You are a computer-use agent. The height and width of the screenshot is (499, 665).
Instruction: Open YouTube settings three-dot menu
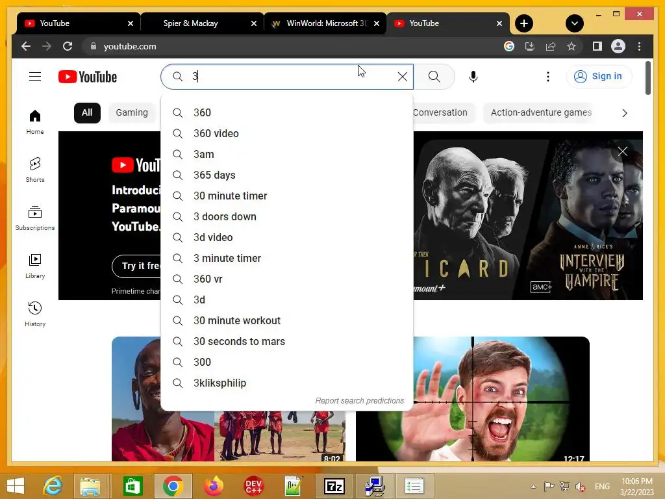[548, 77]
